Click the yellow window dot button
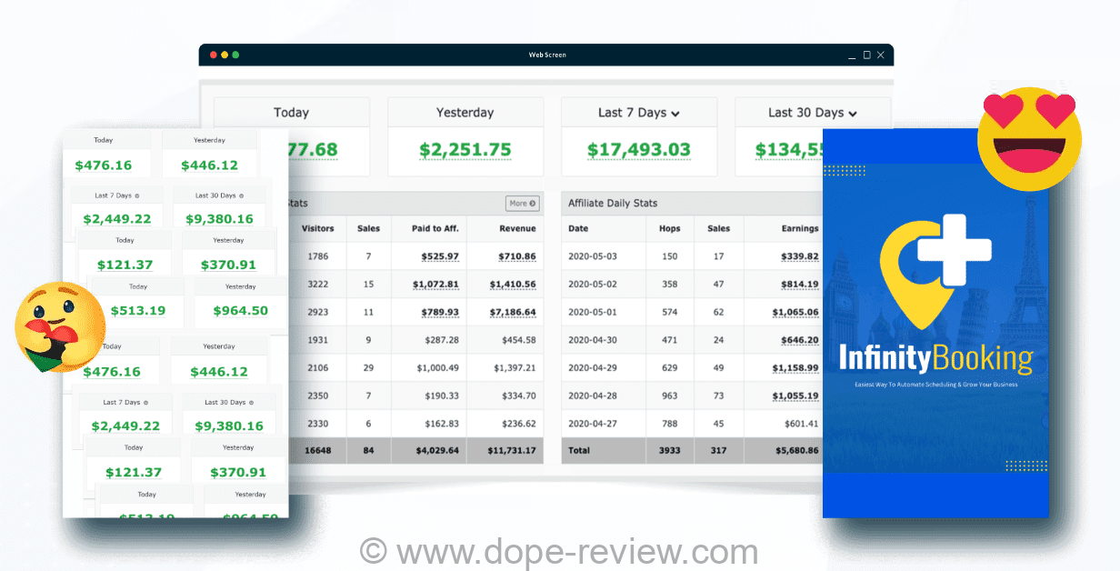Viewport: 1120px width, 571px height. [225, 55]
